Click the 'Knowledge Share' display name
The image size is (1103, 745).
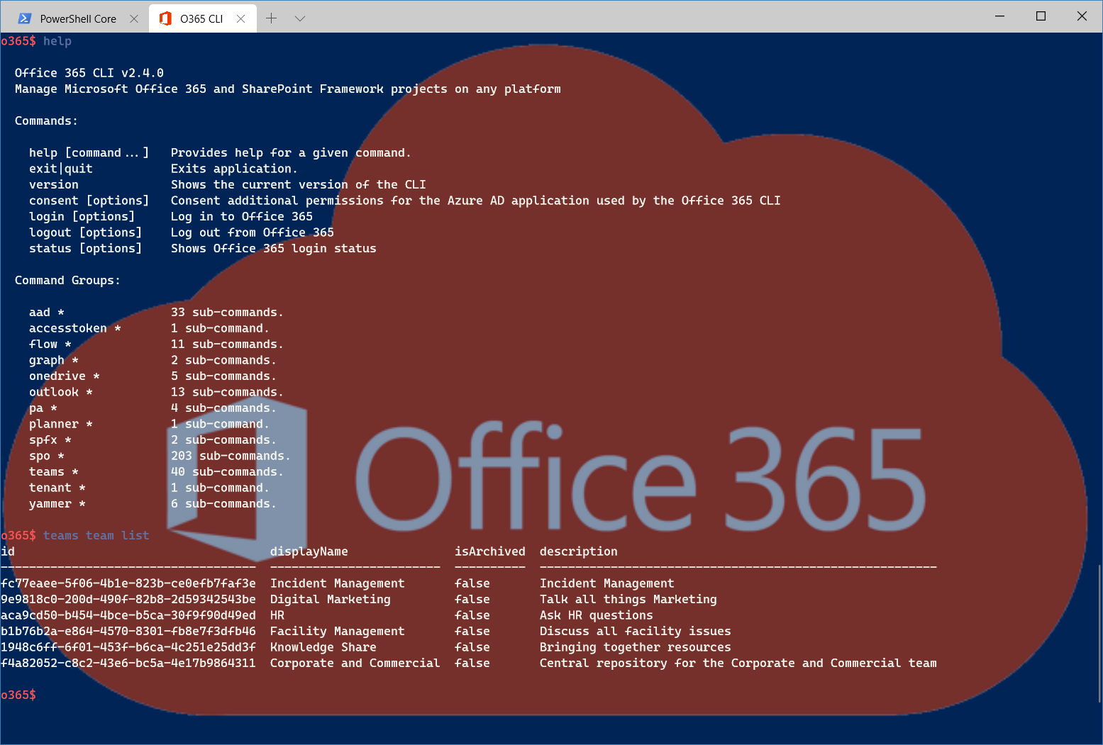point(323,647)
